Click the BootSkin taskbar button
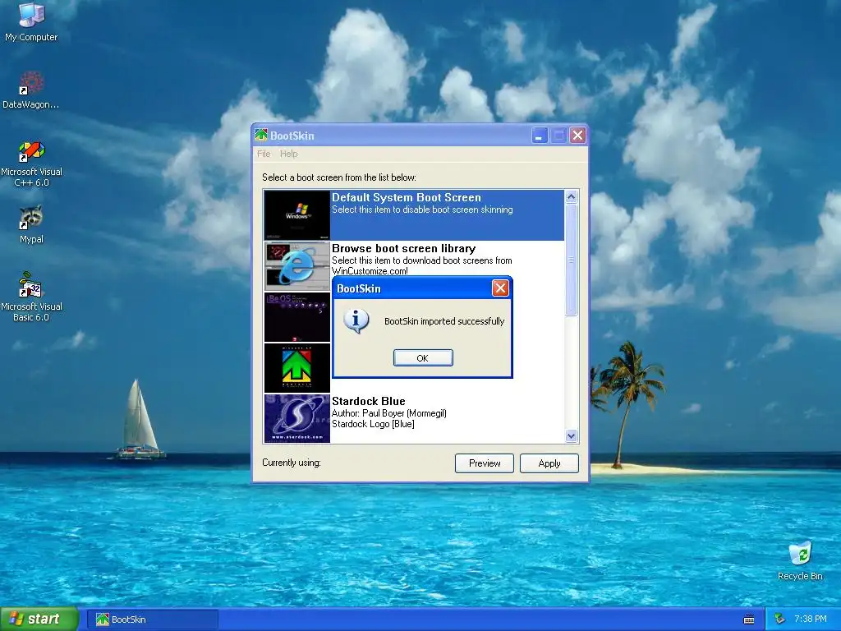 pyautogui.click(x=152, y=619)
